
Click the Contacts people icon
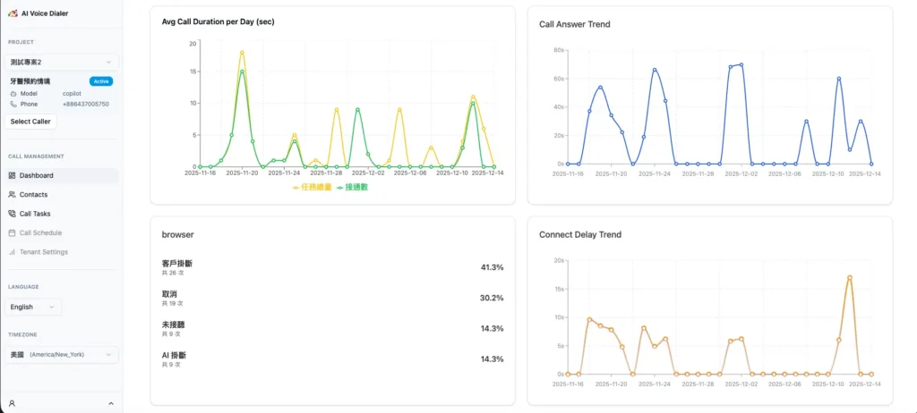click(13, 195)
